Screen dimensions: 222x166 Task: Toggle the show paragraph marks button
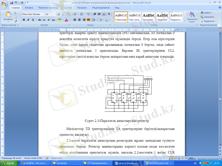pyautogui.click(x=109, y=14)
